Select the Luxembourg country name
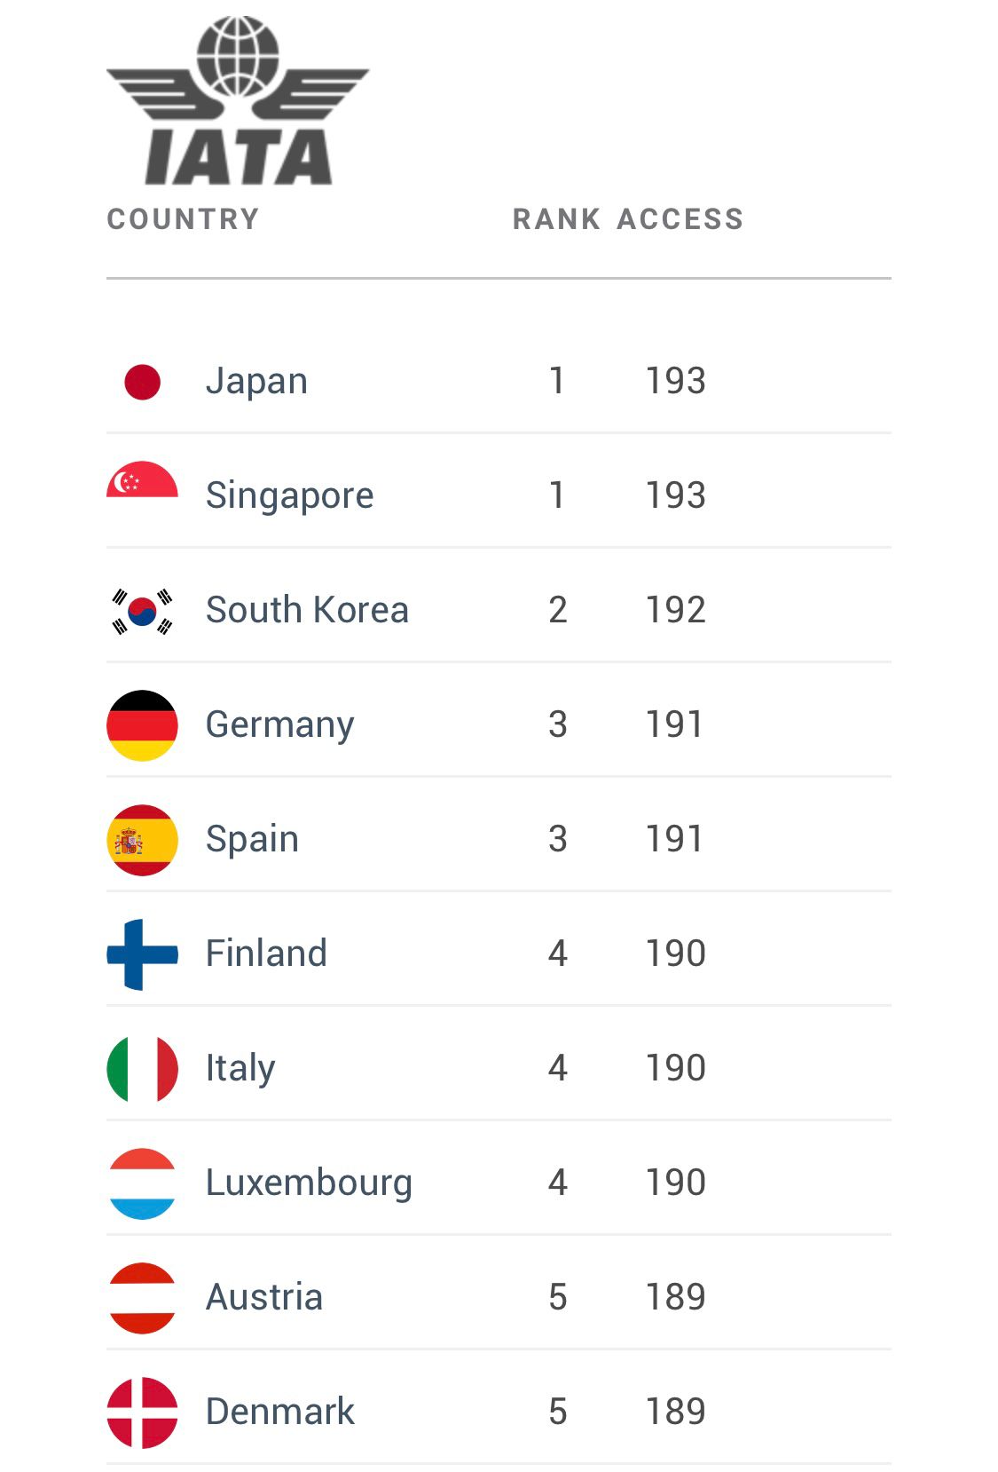998x1472 pixels. click(309, 1183)
